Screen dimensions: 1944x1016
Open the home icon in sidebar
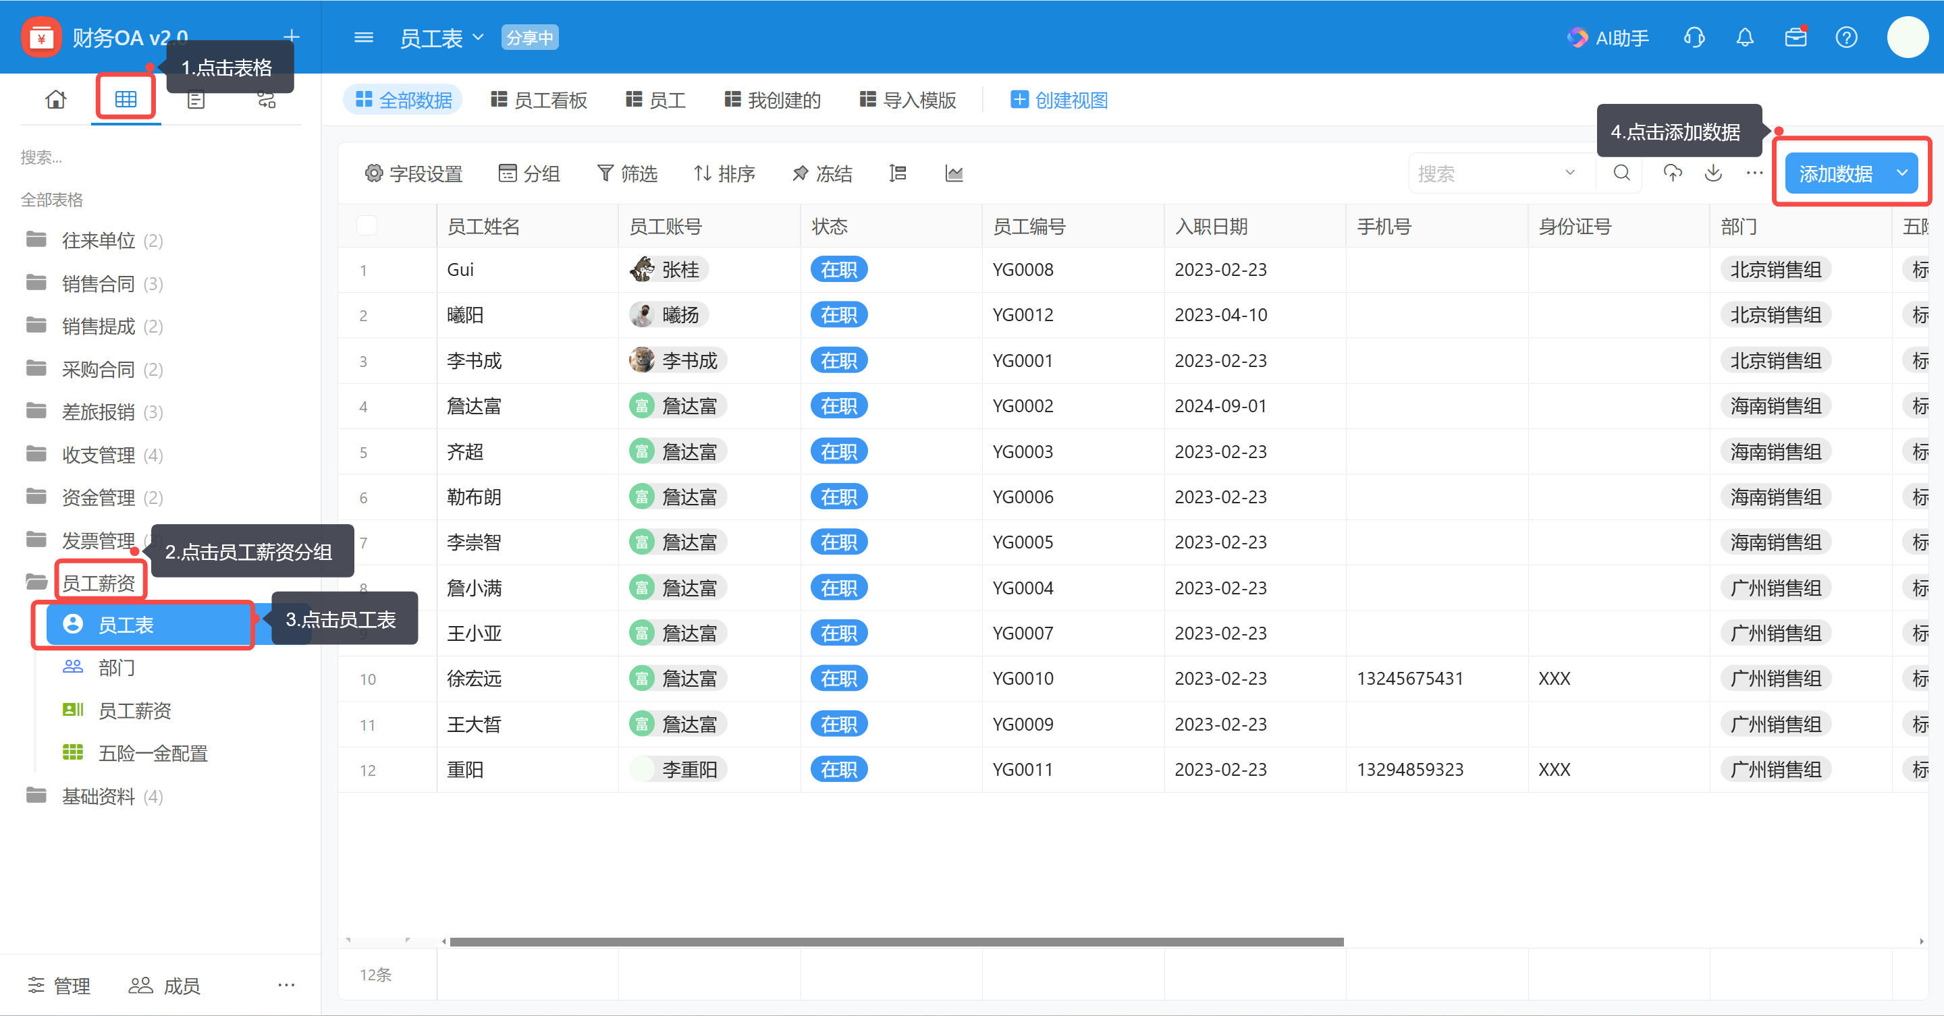point(56,98)
